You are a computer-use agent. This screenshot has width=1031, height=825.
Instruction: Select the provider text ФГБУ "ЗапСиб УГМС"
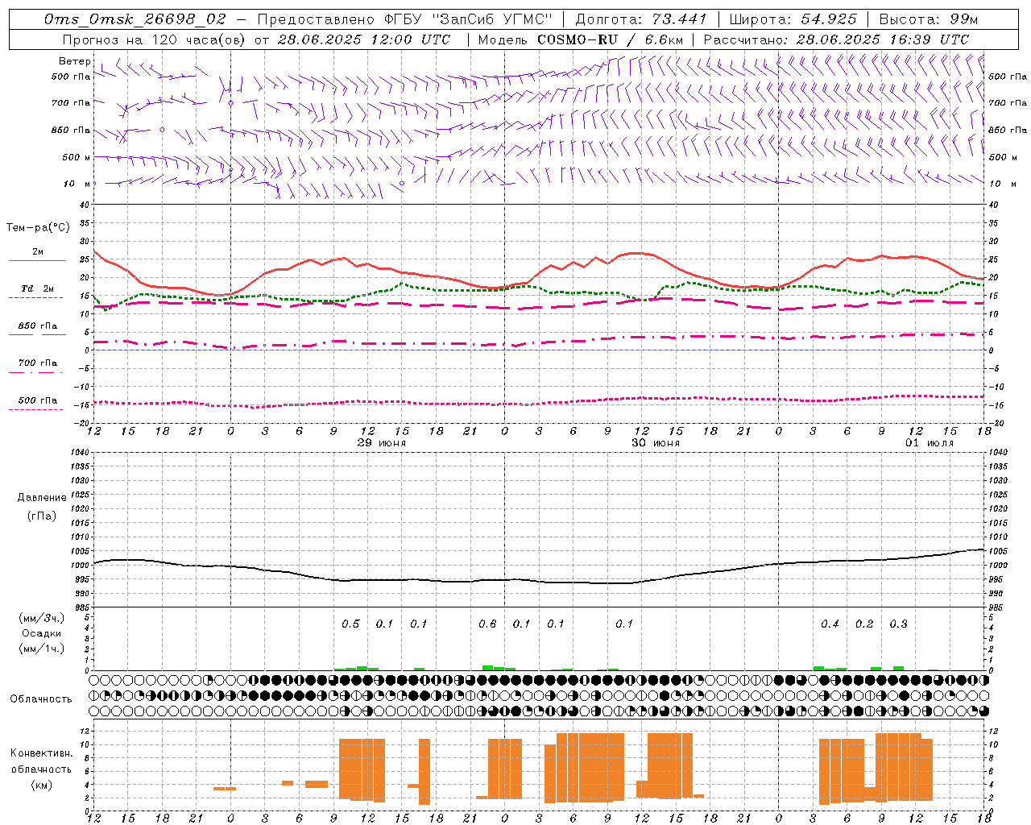pos(470,19)
